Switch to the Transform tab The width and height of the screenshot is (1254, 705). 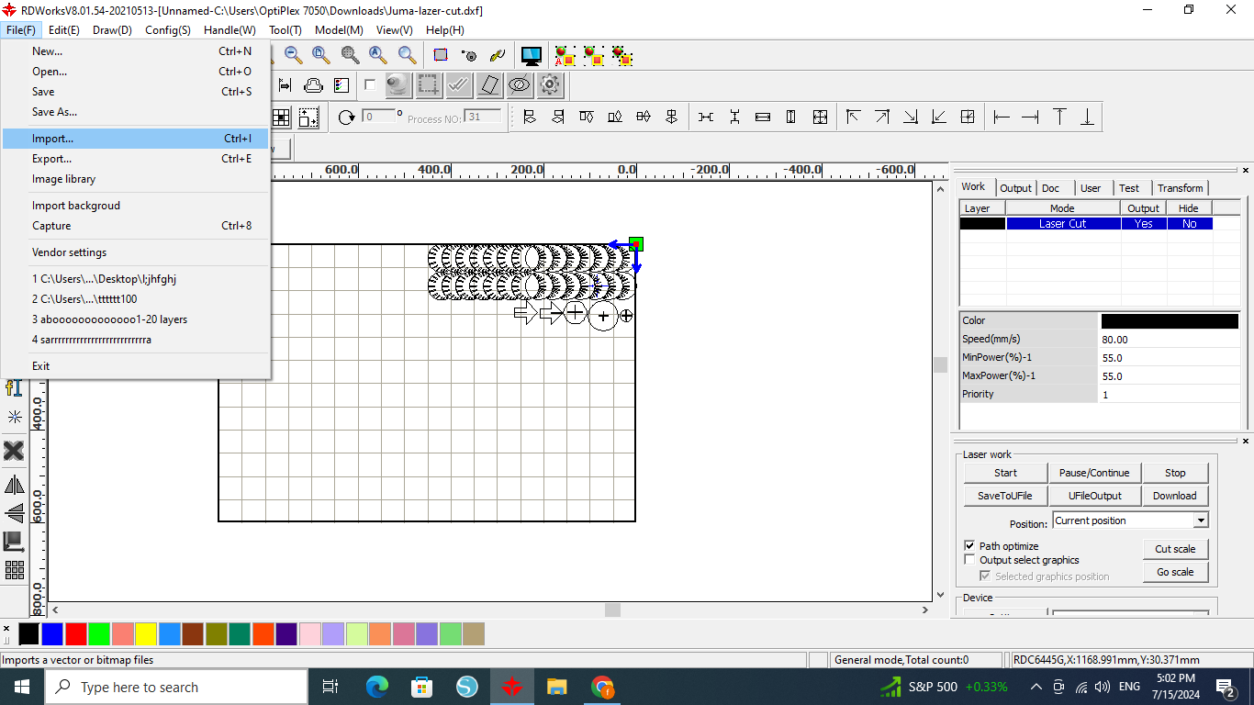1180,188
